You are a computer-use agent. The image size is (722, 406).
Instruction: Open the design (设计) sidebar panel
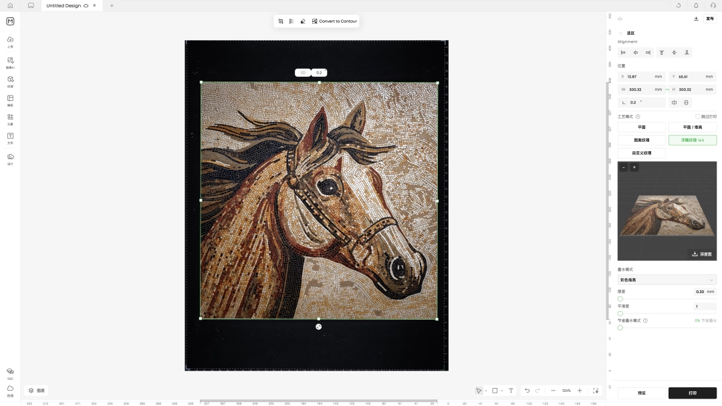pos(10,159)
